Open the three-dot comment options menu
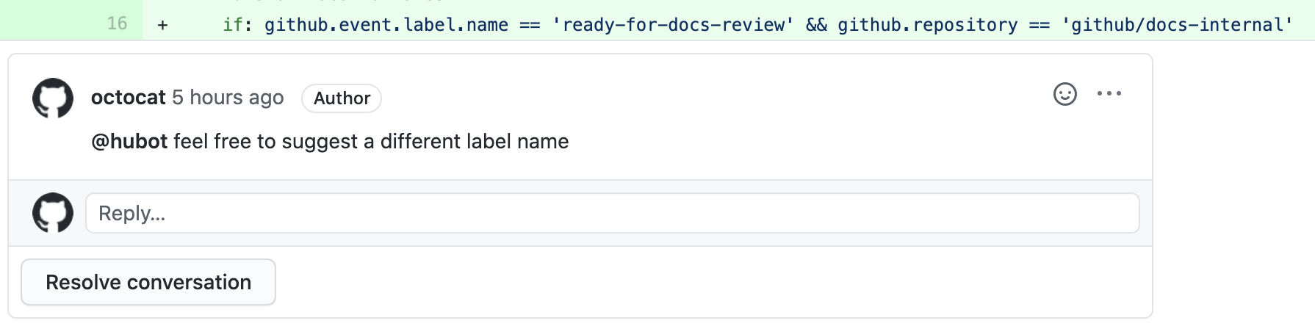This screenshot has height=329, width=1315. 1109,94
